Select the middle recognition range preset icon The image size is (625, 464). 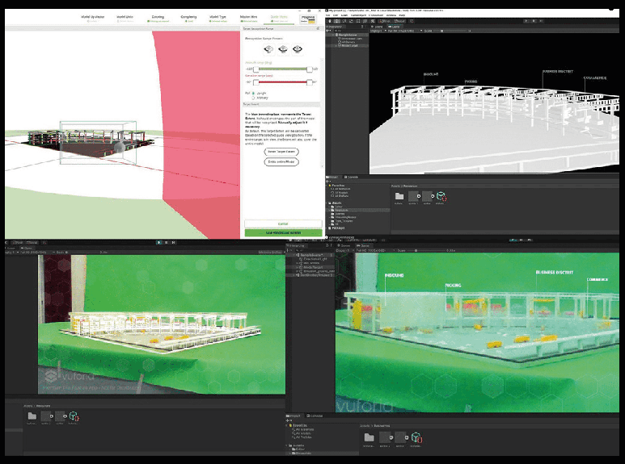(x=283, y=49)
